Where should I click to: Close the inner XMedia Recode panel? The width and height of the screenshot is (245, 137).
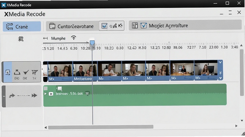(239, 12)
